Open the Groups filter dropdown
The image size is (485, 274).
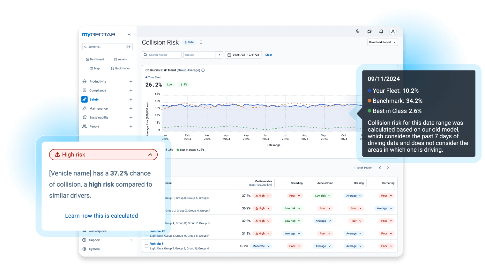point(219,55)
